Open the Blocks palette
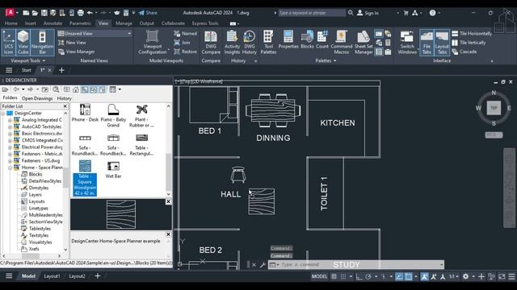This screenshot has height=290, width=517. click(x=307, y=39)
